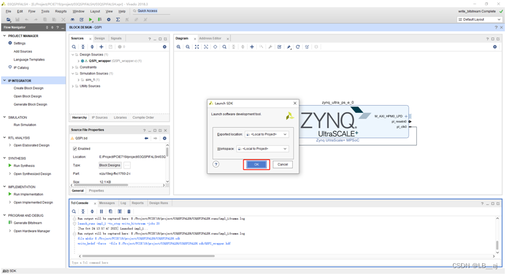The width and height of the screenshot is (506, 275).
Task: Open the Workspace dropdown
Action: tap(263, 149)
